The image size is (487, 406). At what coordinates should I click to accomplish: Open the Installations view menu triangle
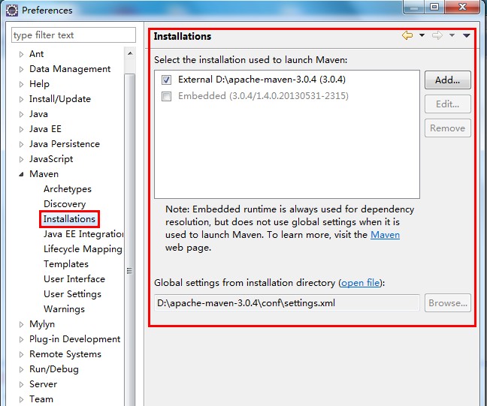(x=466, y=35)
